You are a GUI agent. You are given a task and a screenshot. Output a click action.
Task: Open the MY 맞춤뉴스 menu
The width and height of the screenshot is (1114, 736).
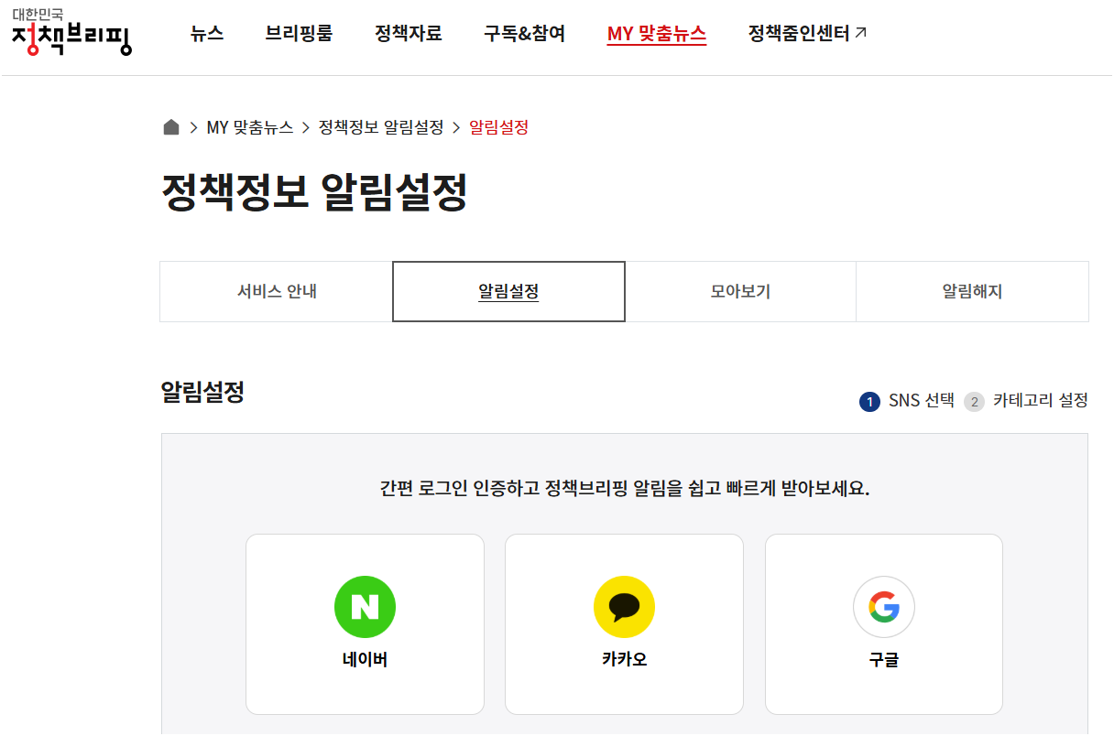[x=657, y=34]
